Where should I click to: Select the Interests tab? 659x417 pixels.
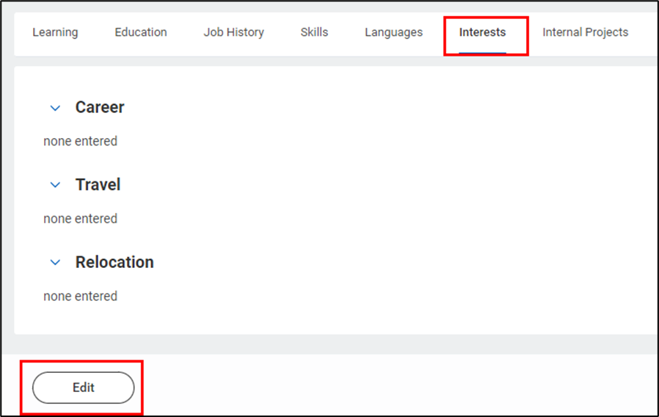482,32
